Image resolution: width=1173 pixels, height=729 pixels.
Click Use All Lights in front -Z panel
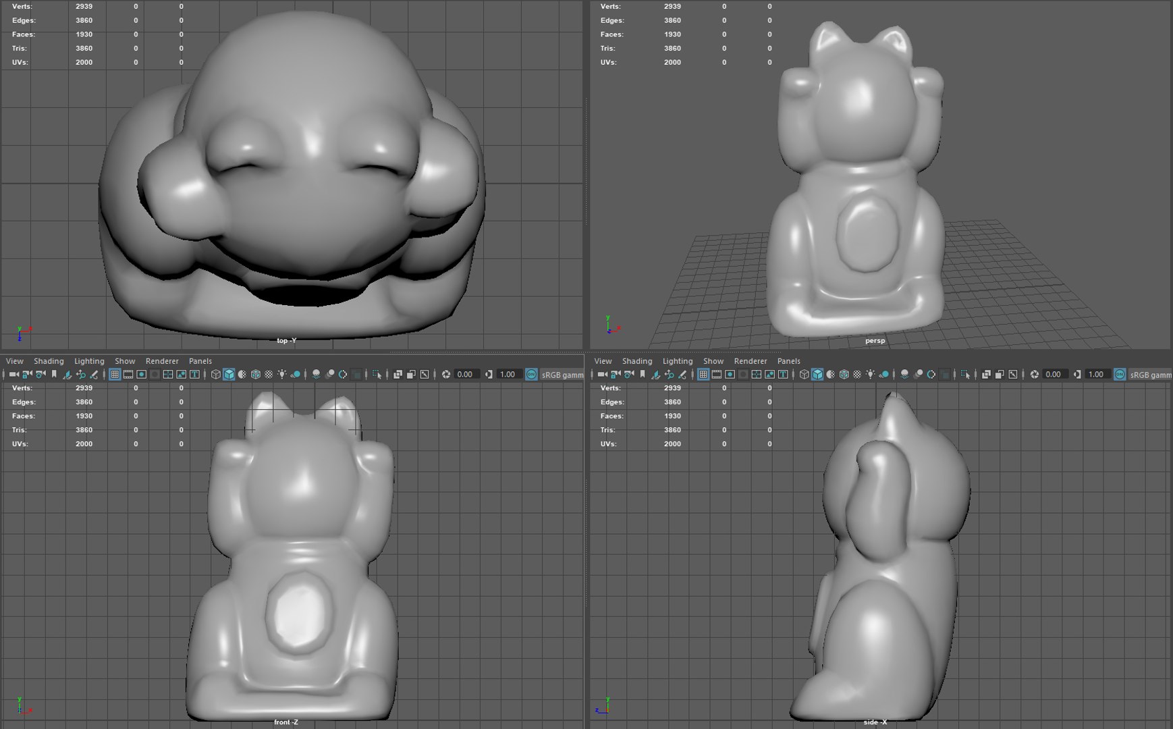[282, 375]
